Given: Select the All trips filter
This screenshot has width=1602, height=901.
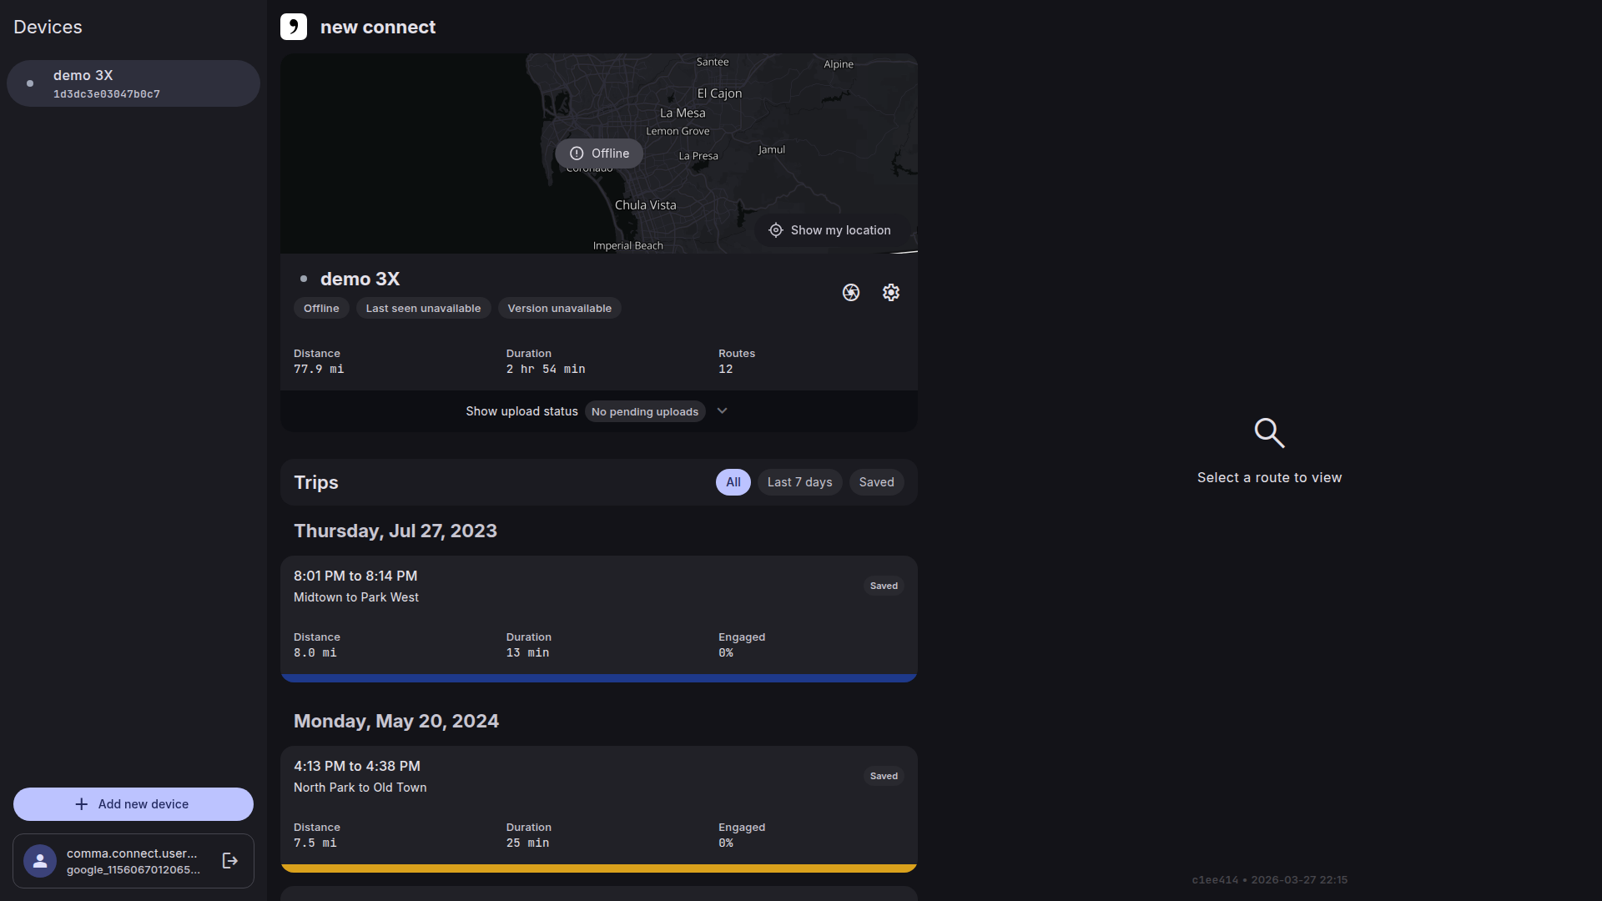Looking at the screenshot, I should click(733, 482).
